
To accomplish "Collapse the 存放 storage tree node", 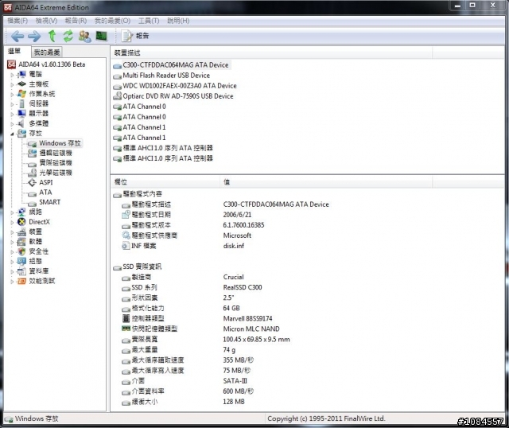I will tap(12, 134).
